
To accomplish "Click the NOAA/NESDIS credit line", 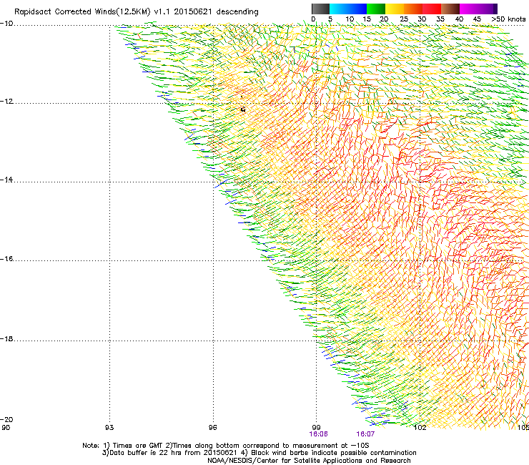I will pyautogui.click(x=309, y=461).
